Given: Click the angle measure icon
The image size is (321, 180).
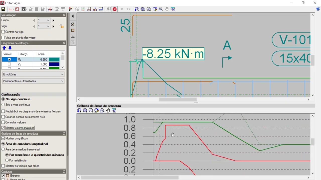Looking at the screenshot, I should [73, 36].
